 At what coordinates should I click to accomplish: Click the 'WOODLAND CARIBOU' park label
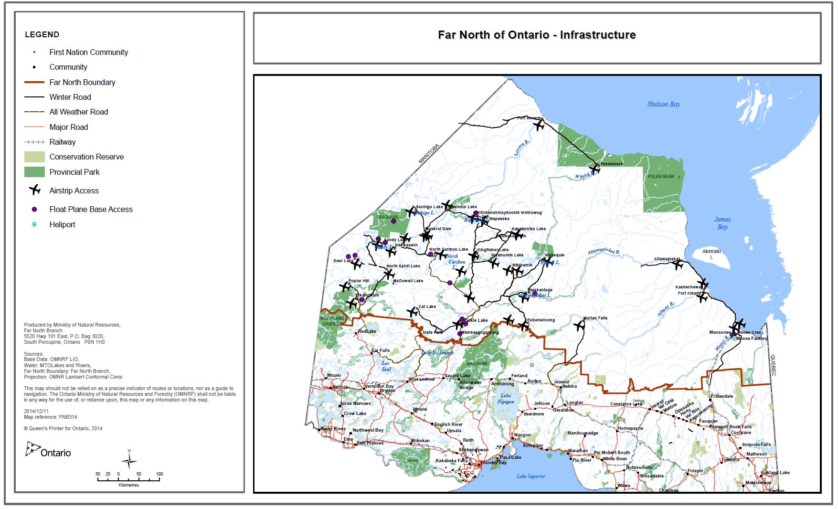click(332, 321)
